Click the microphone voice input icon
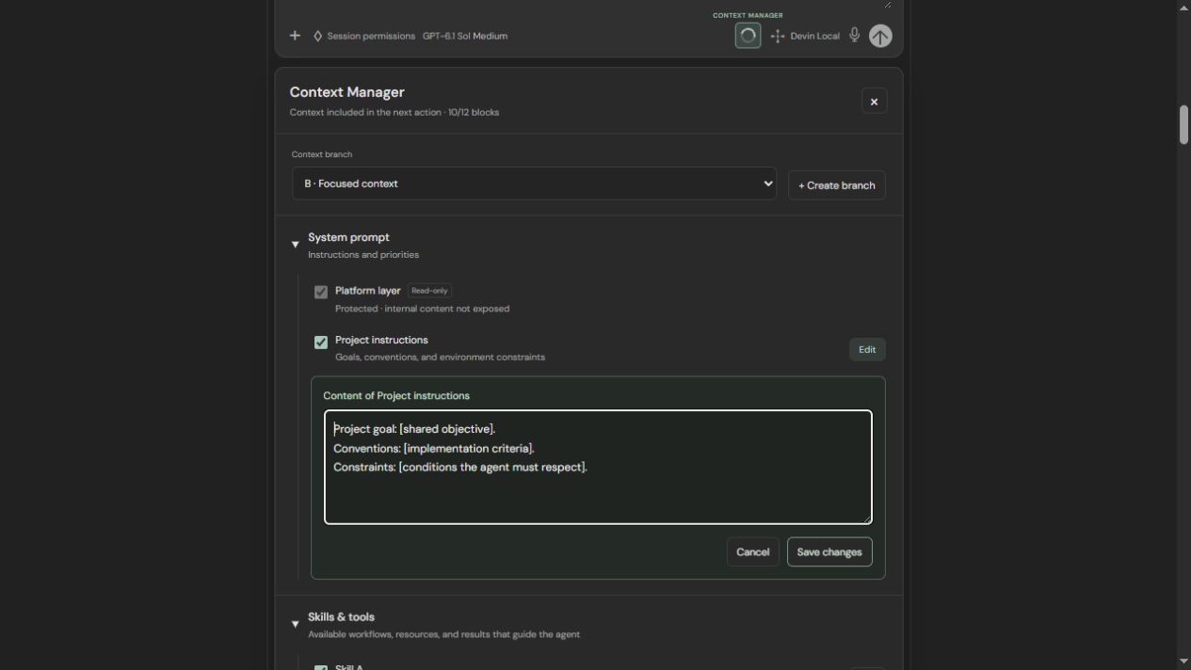The width and height of the screenshot is (1191, 670). (854, 35)
